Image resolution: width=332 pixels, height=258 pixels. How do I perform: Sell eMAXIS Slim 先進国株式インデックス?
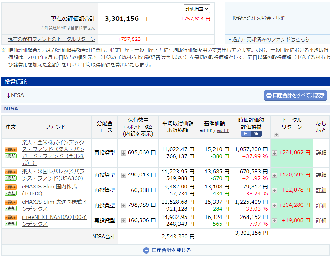pos(11,209)
